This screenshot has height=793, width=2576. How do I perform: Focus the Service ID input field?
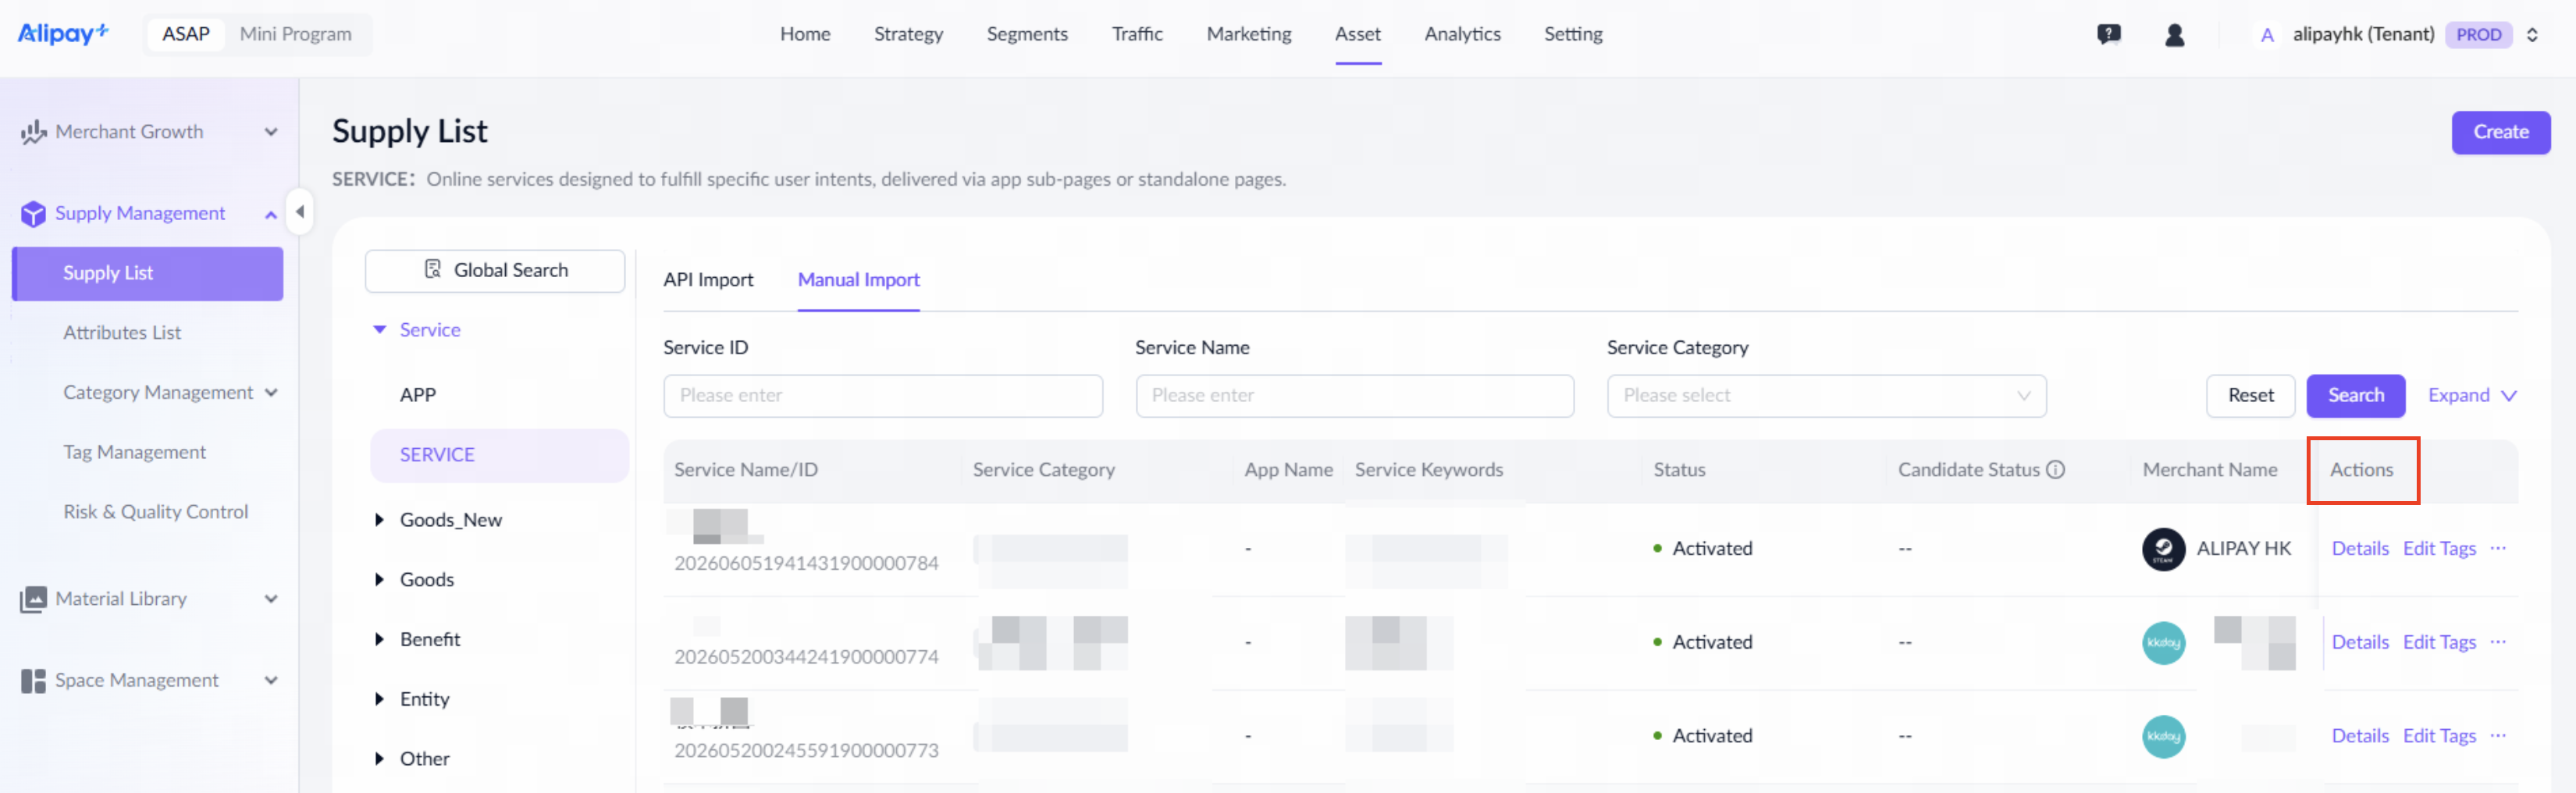click(883, 396)
